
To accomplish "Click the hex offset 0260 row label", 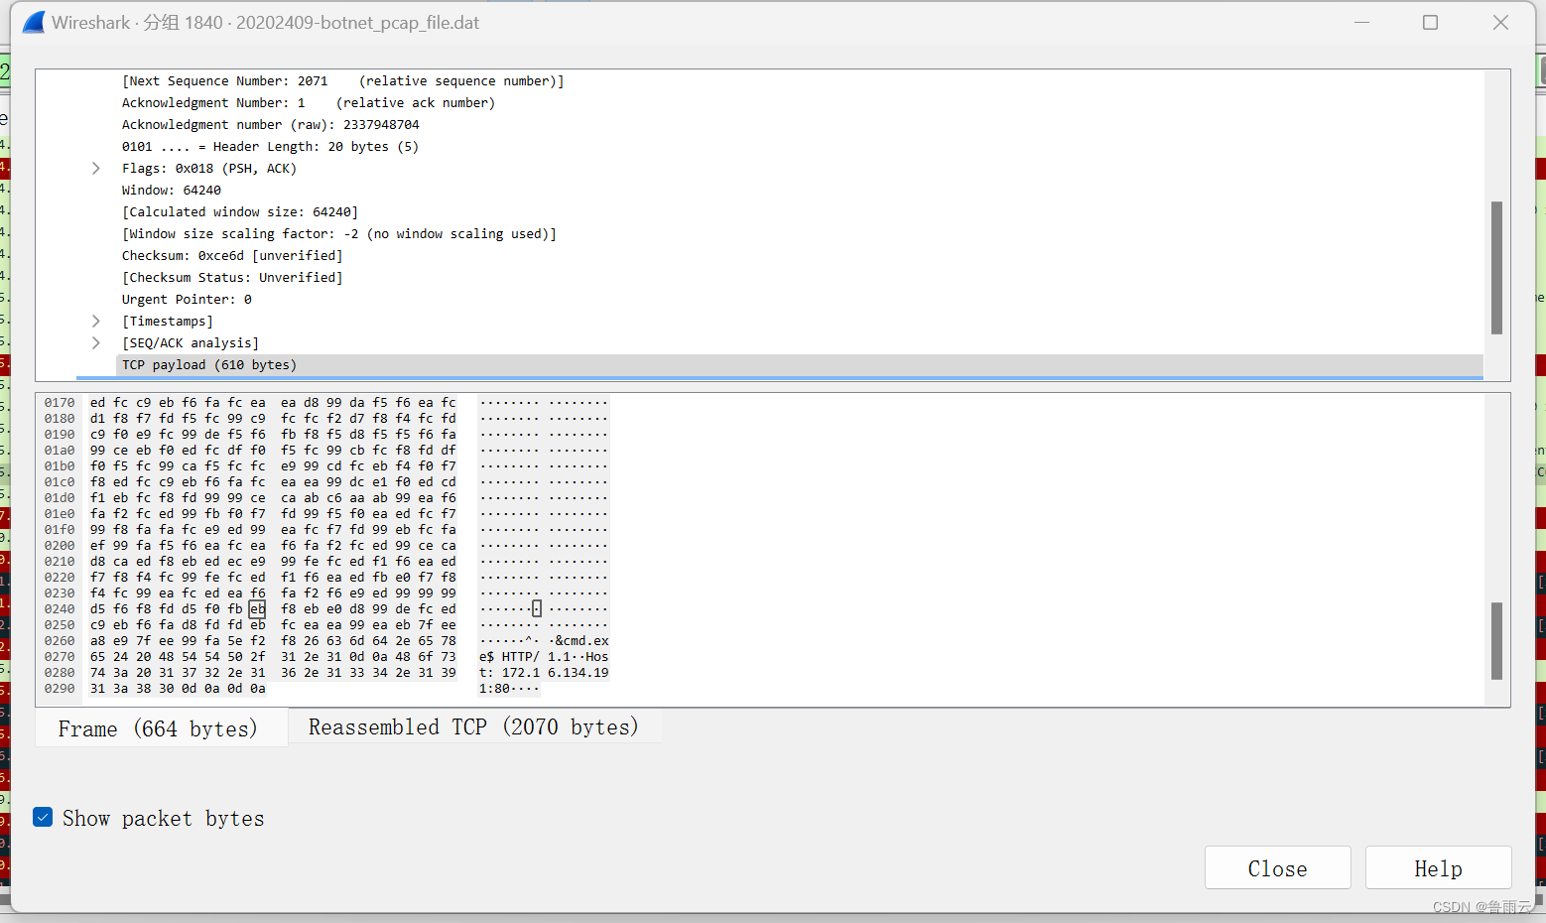I will (x=60, y=641).
